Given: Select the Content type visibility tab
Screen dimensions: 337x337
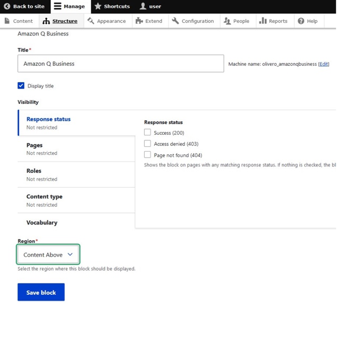Looking at the screenshot, I should point(76,200).
